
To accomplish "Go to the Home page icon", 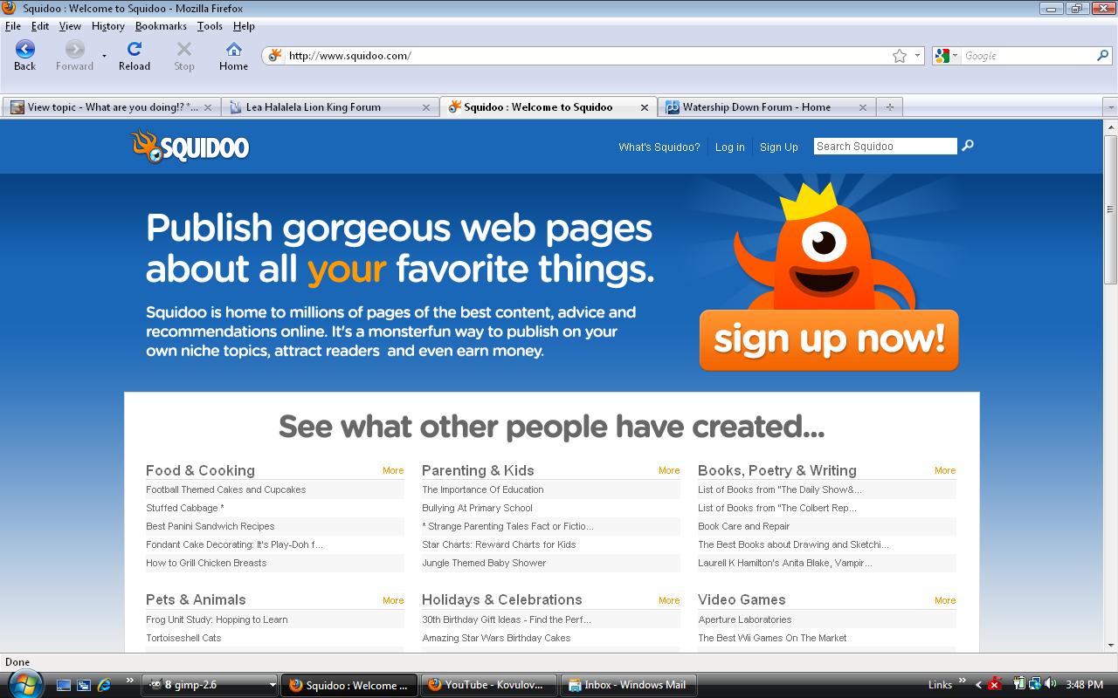I will 233,50.
